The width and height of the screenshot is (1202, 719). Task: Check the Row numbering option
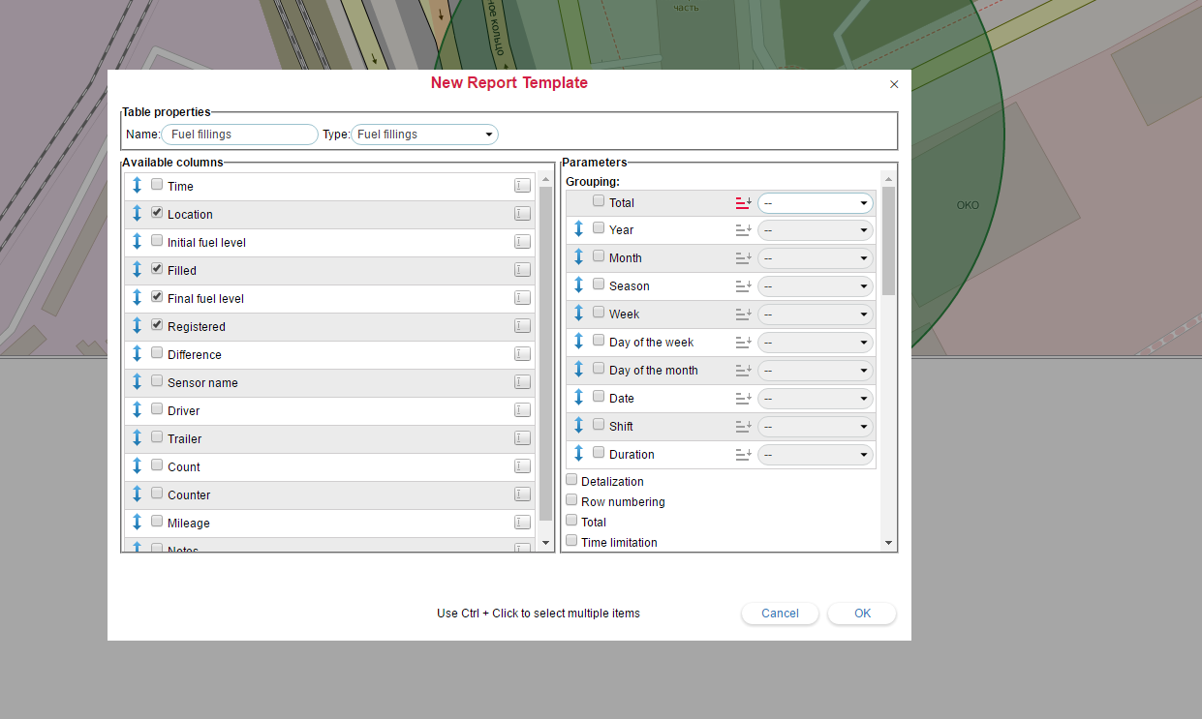[x=571, y=500]
